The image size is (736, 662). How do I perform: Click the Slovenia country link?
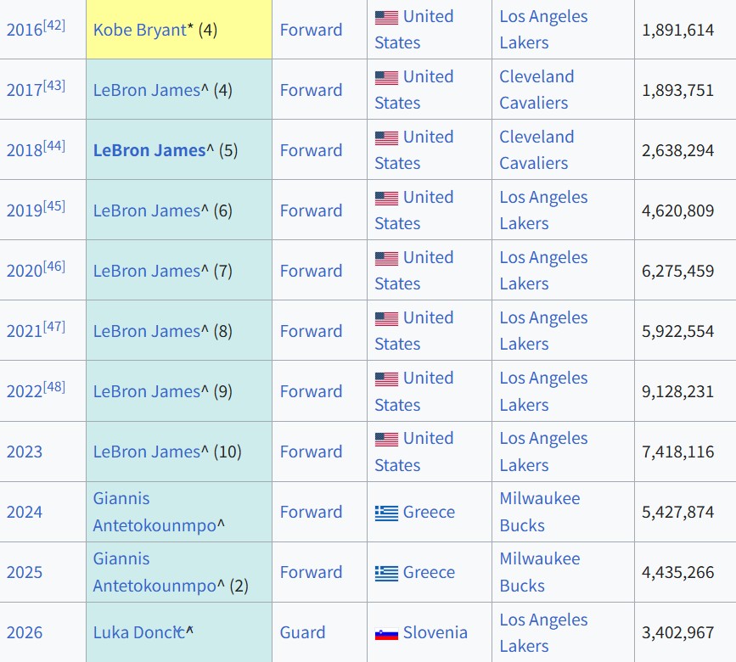pyautogui.click(x=435, y=632)
